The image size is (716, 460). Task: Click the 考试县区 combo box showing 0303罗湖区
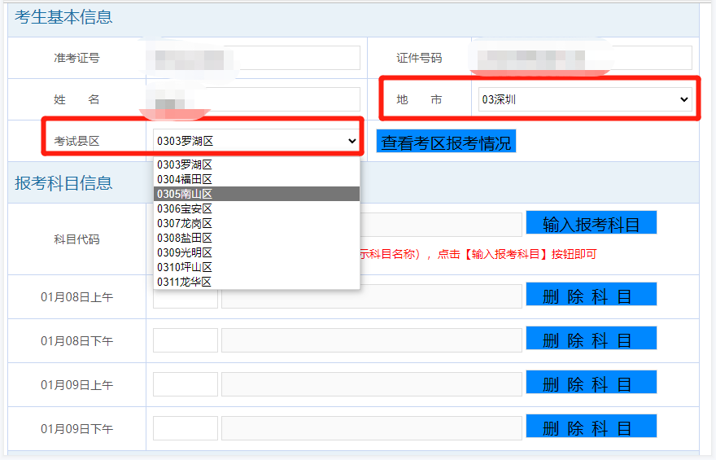pyautogui.click(x=256, y=141)
